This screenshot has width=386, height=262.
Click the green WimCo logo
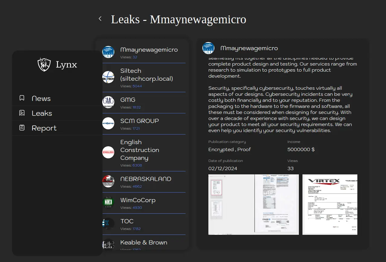[108, 202]
